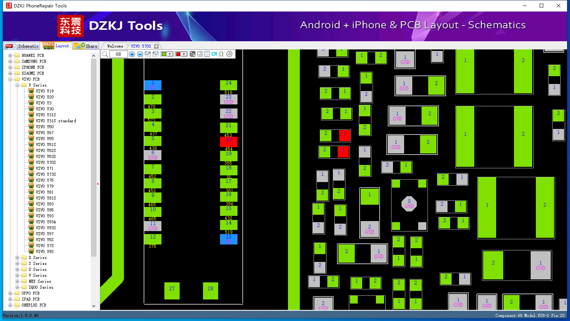
Task: Select VIVO Y31S standard in the tree
Action: coord(56,121)
